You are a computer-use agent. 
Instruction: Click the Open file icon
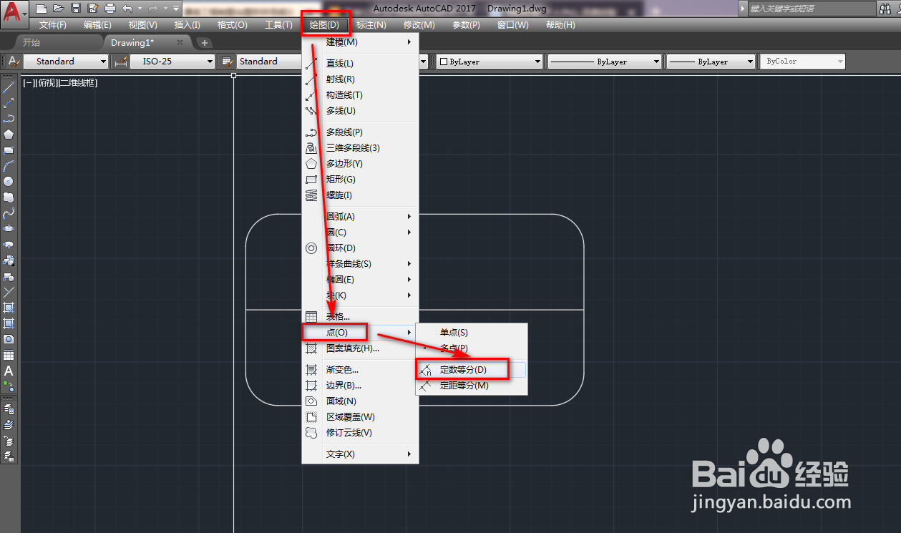click(58, 9)
